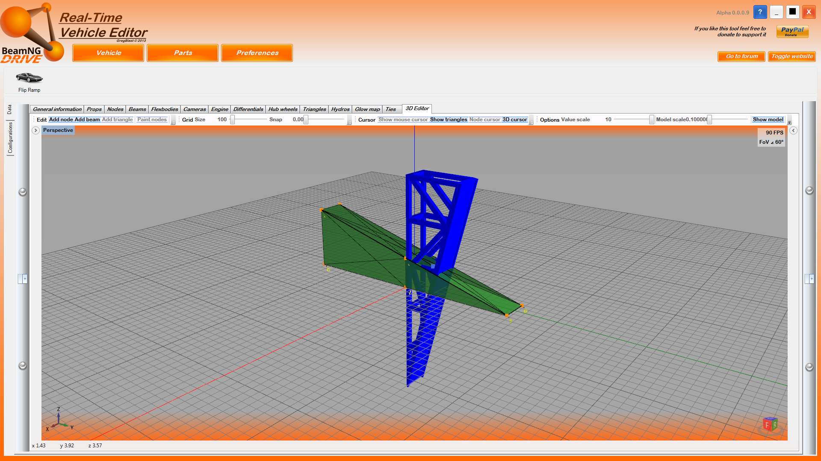Switch to the Beams tab
This screenshot has height=461, width=821.
137,109
